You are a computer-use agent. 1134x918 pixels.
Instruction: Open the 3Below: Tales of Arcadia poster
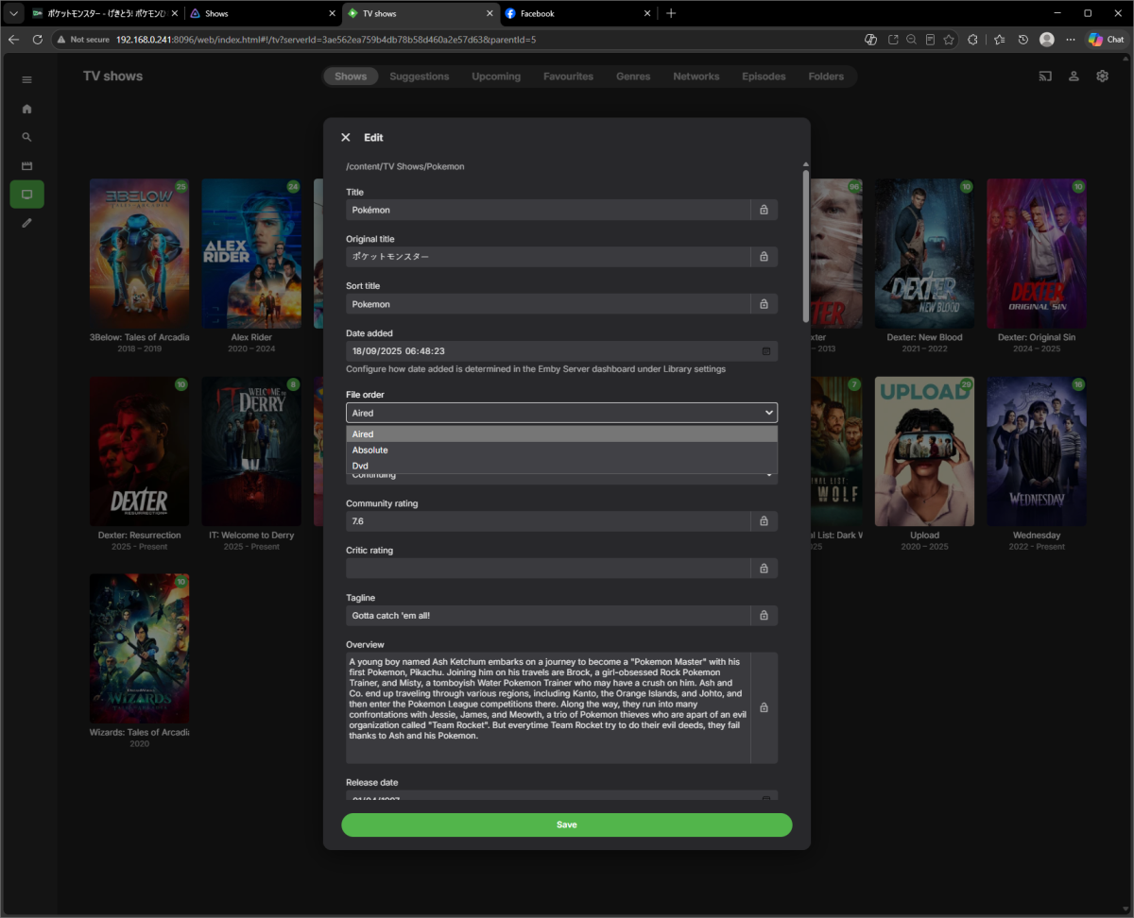[x=139, y=253]
